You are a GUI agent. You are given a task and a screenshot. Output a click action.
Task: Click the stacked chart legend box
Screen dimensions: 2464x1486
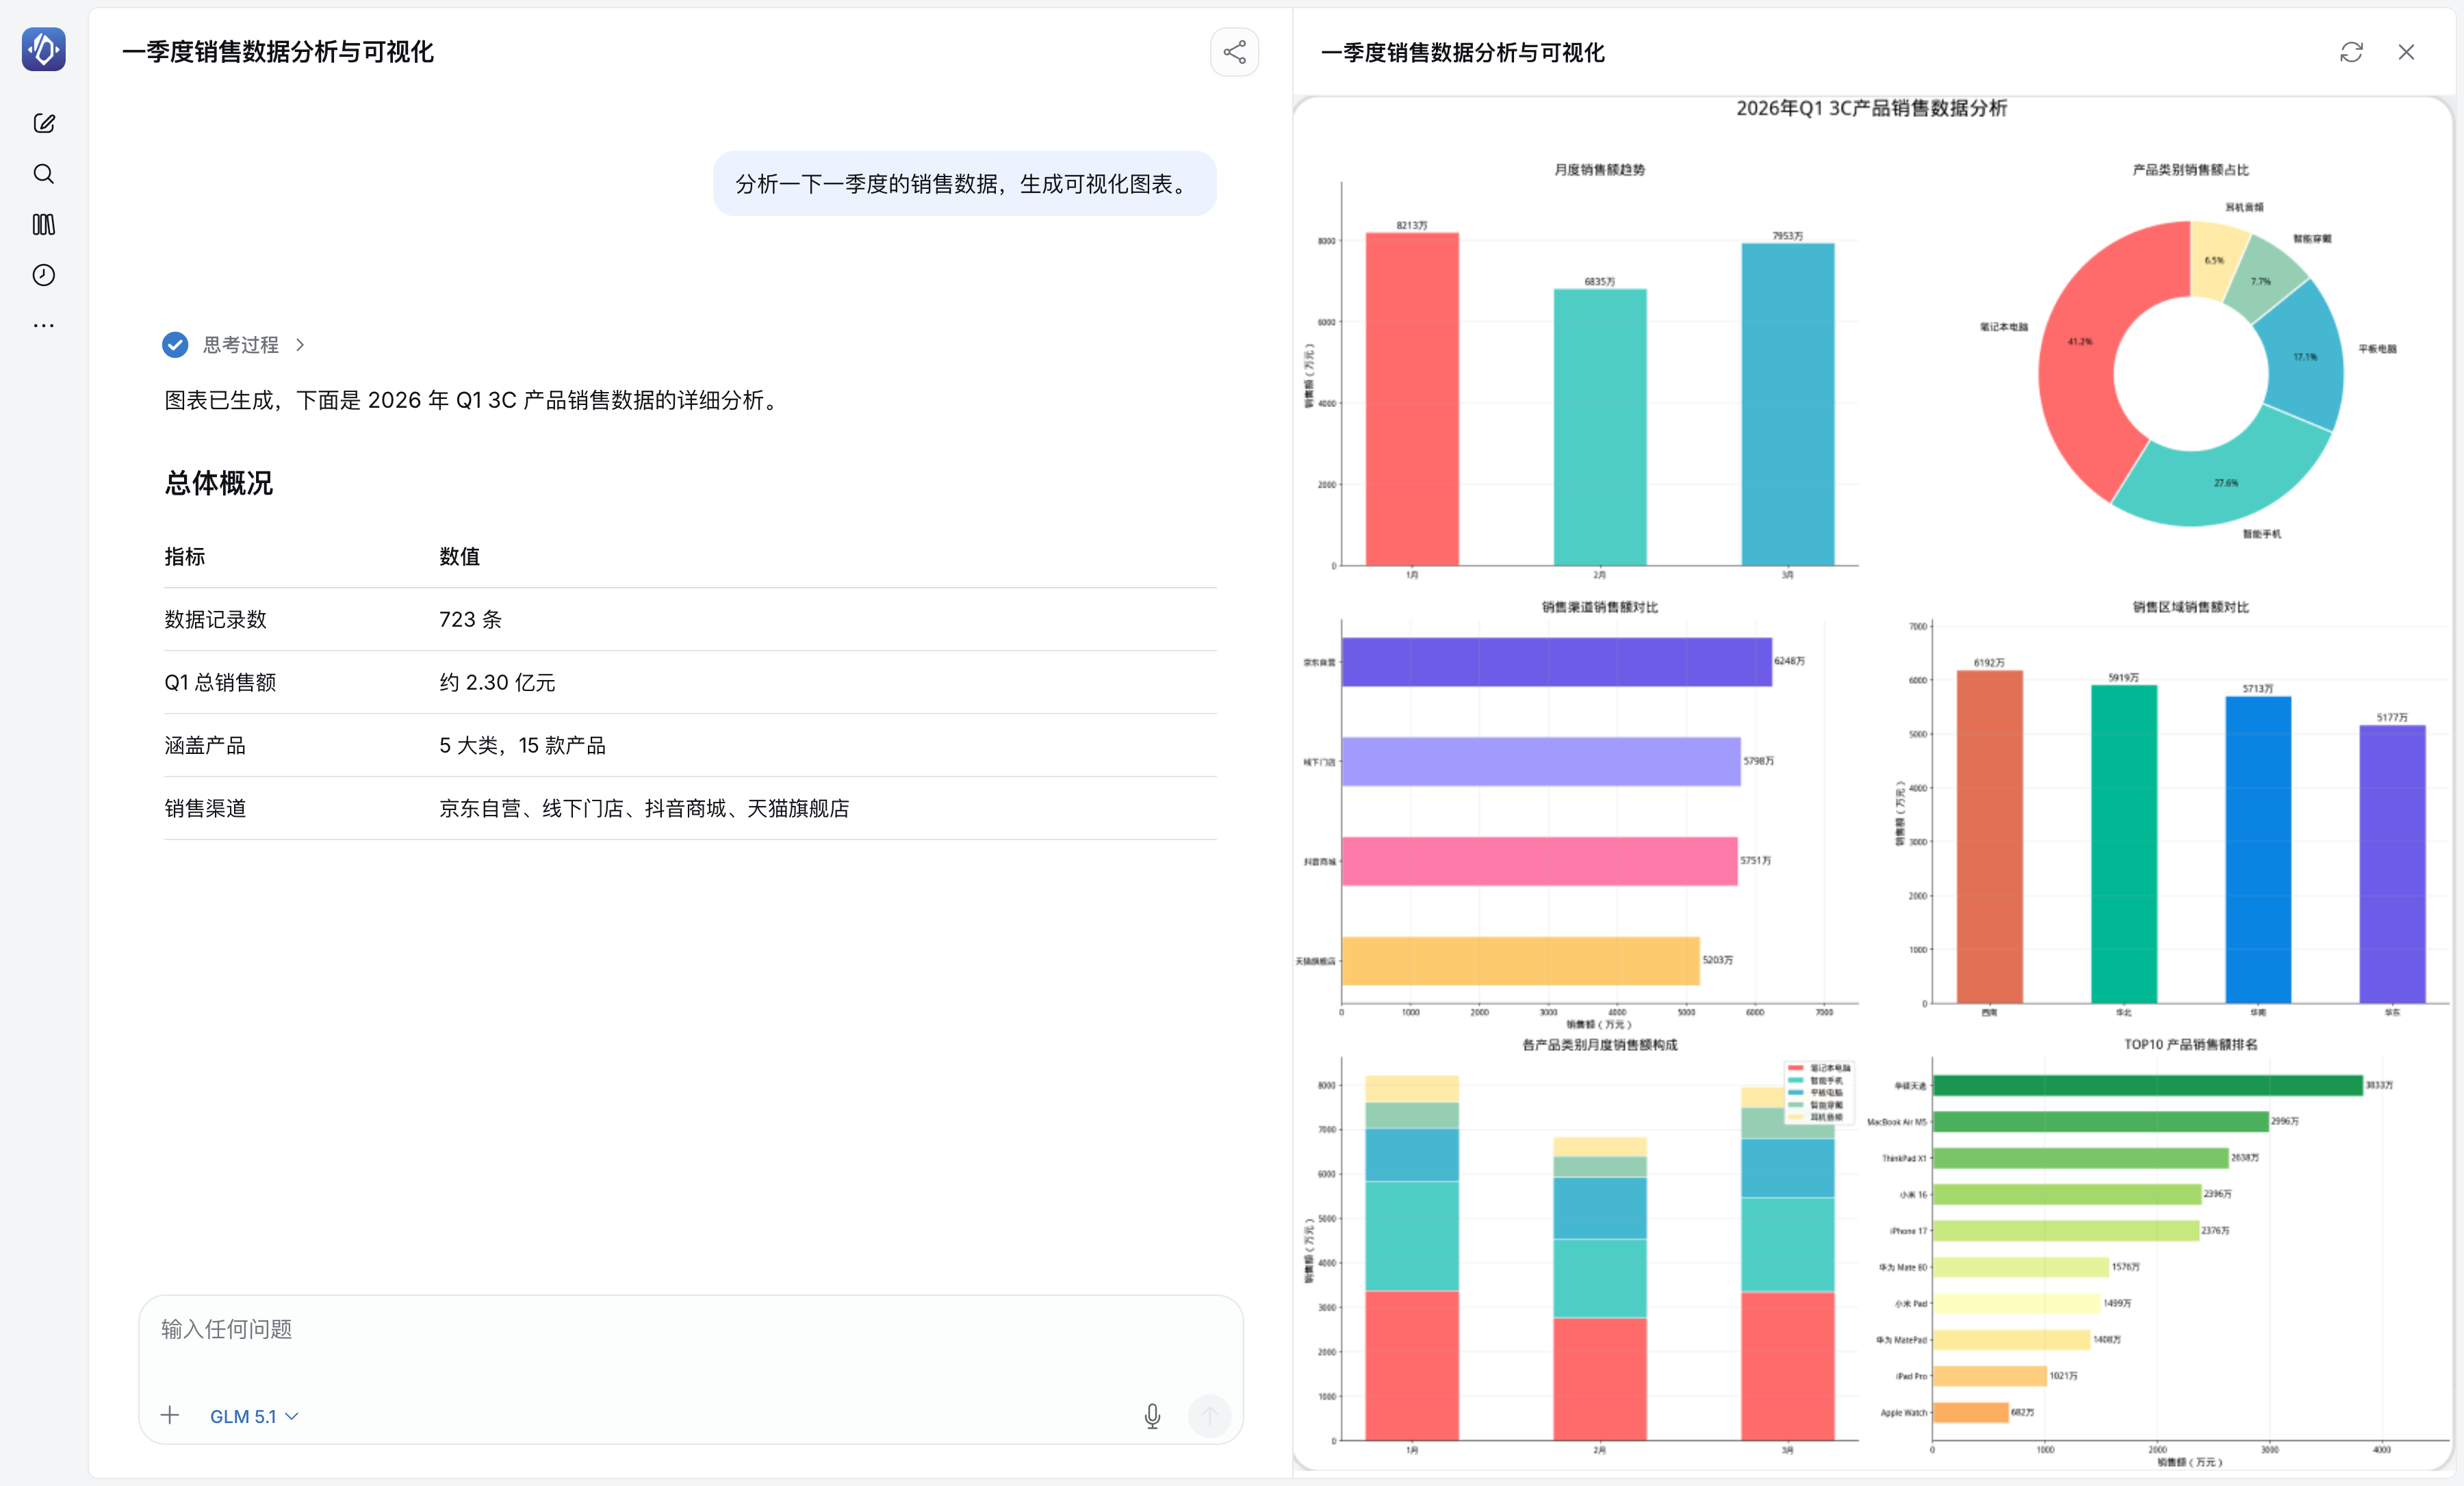coord(1819,1093)
